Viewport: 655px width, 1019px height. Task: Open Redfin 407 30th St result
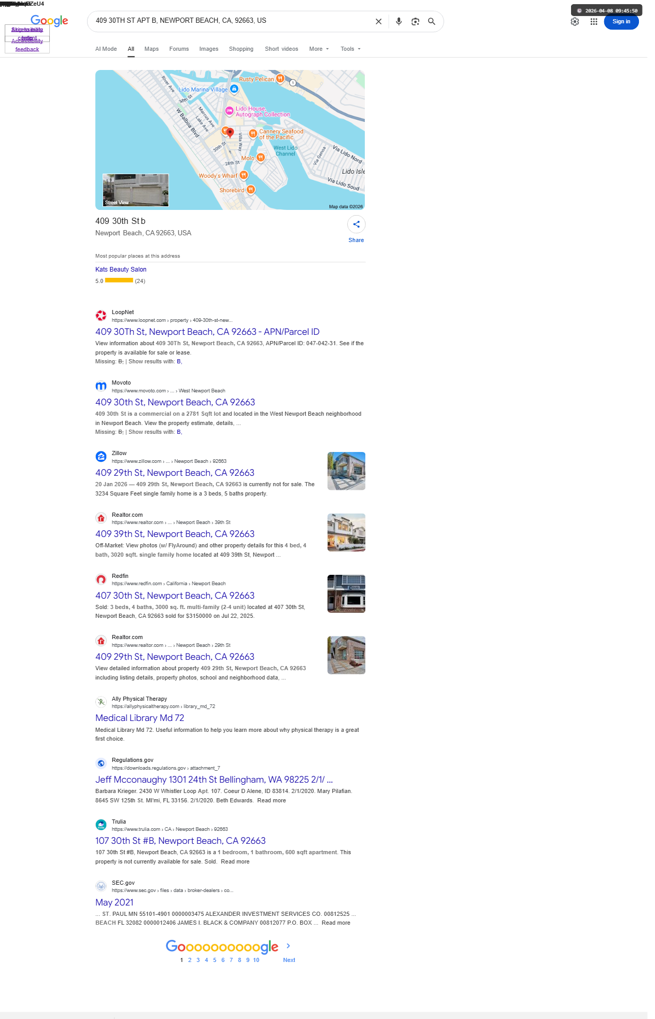click(x=175, y=596)
